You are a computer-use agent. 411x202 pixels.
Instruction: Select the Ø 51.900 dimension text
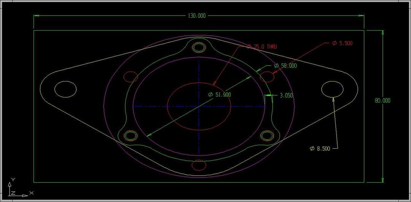(x=220, y=95)
